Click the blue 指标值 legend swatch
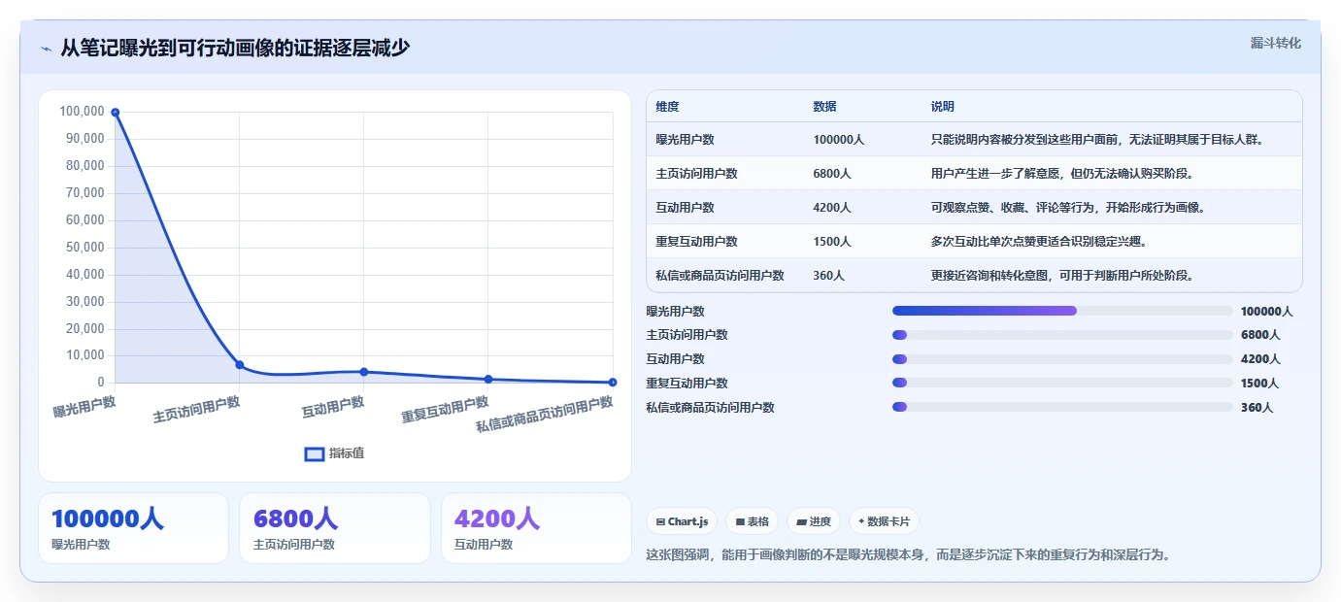Image resolution: width=1341 pixels, height=602 pixels. pos(315,453)
